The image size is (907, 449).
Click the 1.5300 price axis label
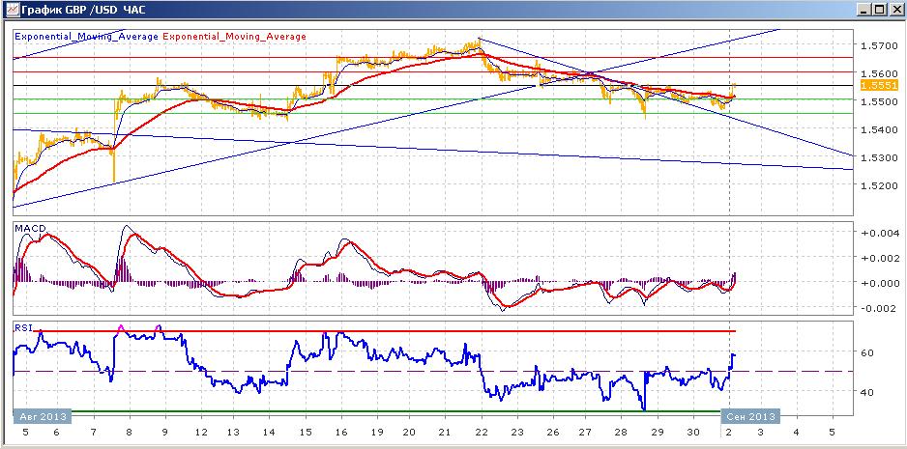click(x=877, y=157)
